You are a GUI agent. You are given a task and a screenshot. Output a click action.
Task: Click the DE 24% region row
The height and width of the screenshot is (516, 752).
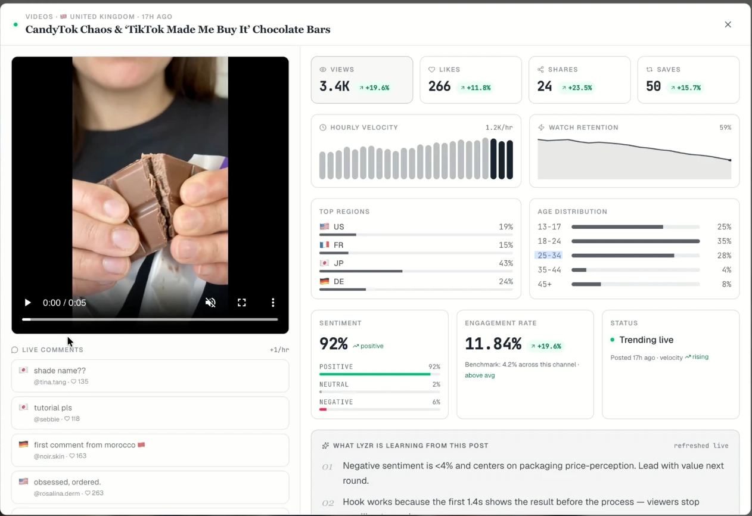click(x=416, y=284)
